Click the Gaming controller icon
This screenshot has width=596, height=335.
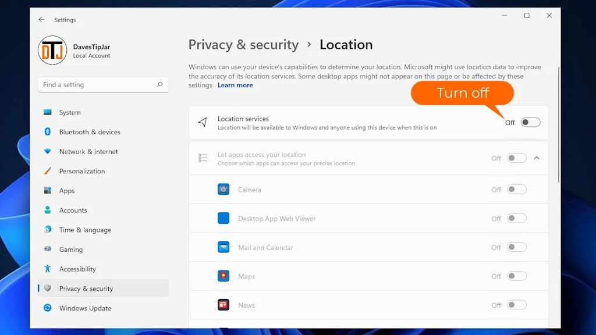tap(48, 249)
